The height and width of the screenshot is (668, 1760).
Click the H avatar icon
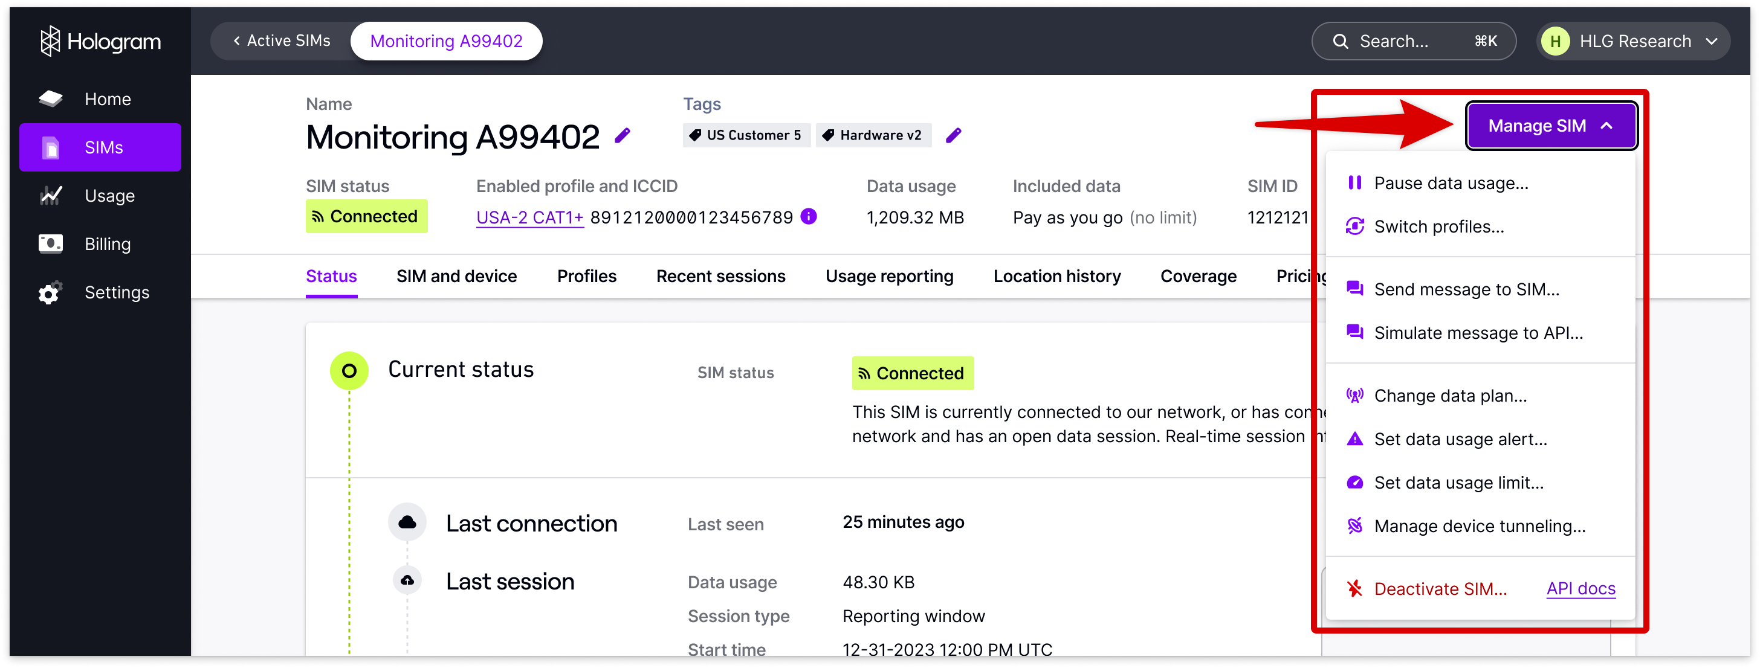coord(1556,42)
